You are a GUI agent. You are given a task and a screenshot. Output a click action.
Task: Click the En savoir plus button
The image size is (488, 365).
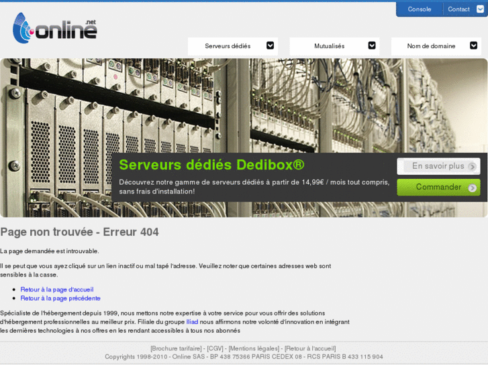pyautogui.click(x=438, y=166)
